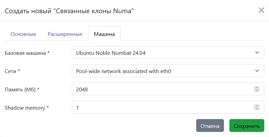This screenshot has height=137, width=269.
Task: Open the Ubuntu Noble Numbat 24.04 combo box
Action: coord(163,52)
